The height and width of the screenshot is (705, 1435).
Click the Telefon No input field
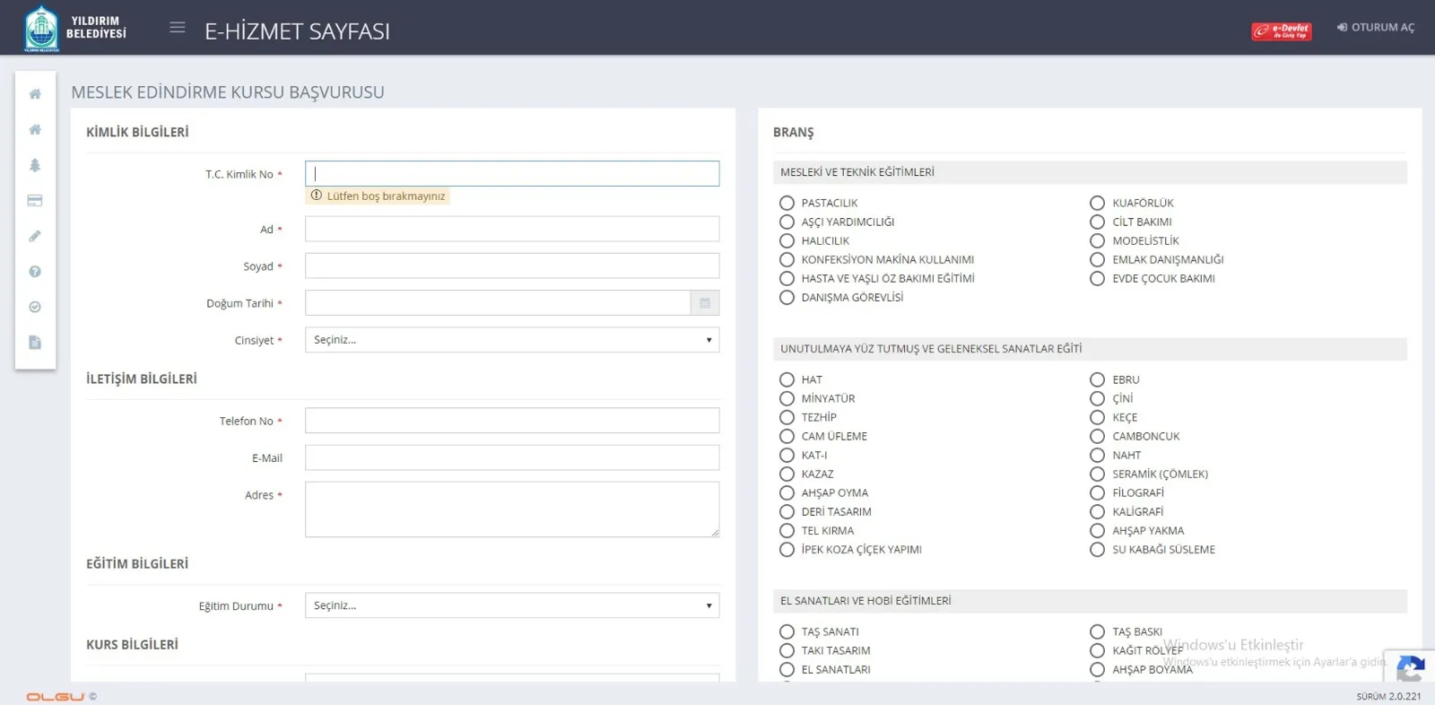(511, 421)
